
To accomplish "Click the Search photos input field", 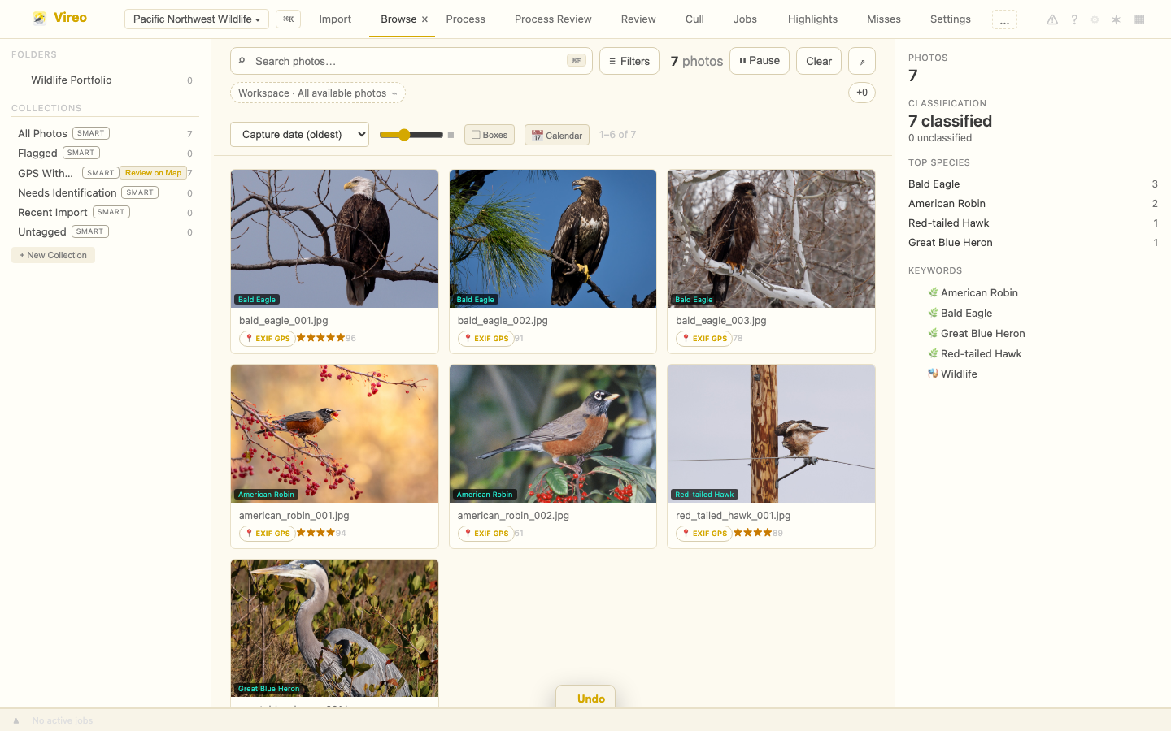I will coord(411,61).
